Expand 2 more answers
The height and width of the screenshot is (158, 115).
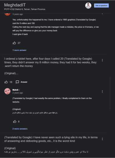coord(20,129)
